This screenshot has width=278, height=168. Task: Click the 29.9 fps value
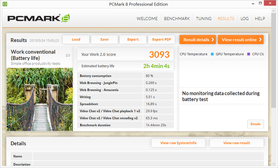pyautogui.click(x=152, y=111)
